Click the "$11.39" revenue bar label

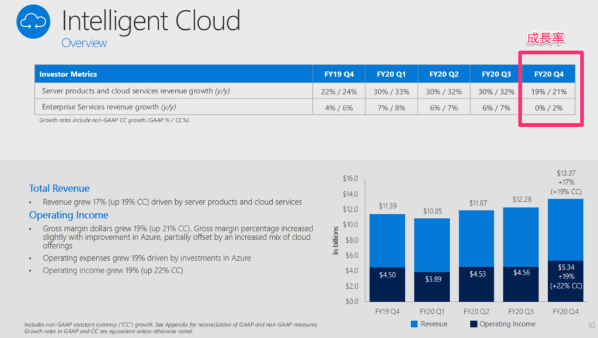pyautogui.click(x=388, y=206)
